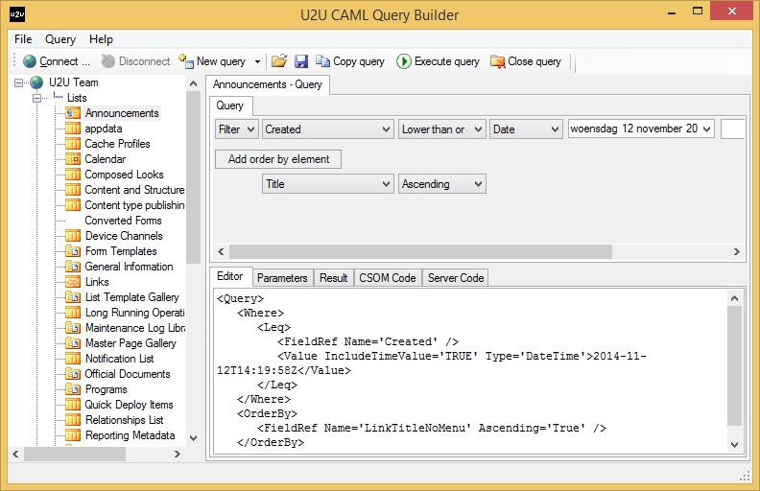Image resolution: width=760 pixels, height=491 pixels.
Task: Open the Lower than or operator dropdown
Action: [x=442, y=129]
